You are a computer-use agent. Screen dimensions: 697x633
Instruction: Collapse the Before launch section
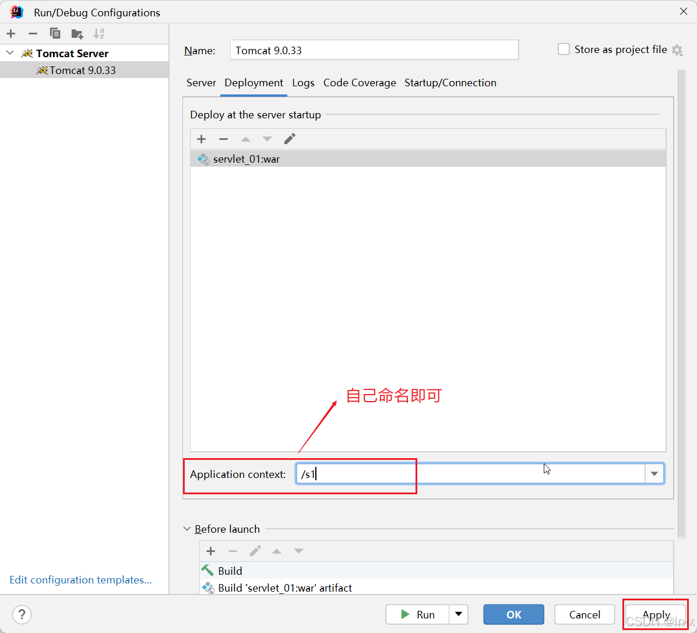point(187,529)
